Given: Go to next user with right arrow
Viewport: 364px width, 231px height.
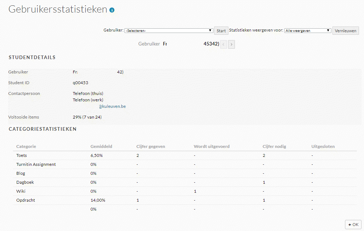Looking at the screenshot, I should point(231,44).
